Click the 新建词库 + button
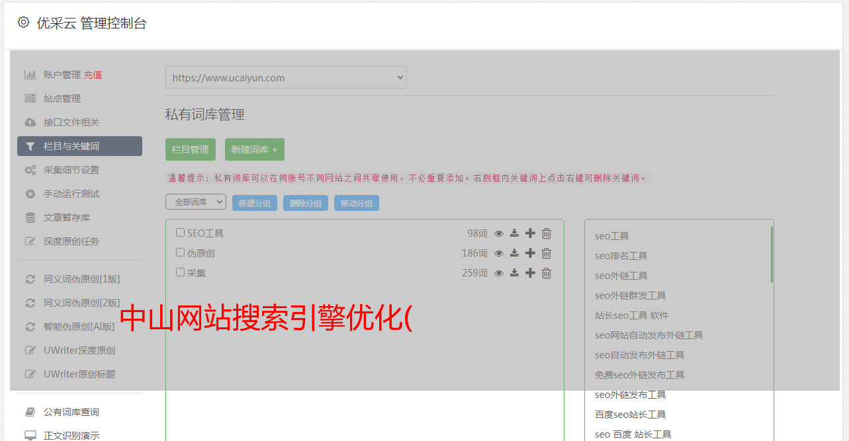The image size is (849, 441). [x=254, y=149]
